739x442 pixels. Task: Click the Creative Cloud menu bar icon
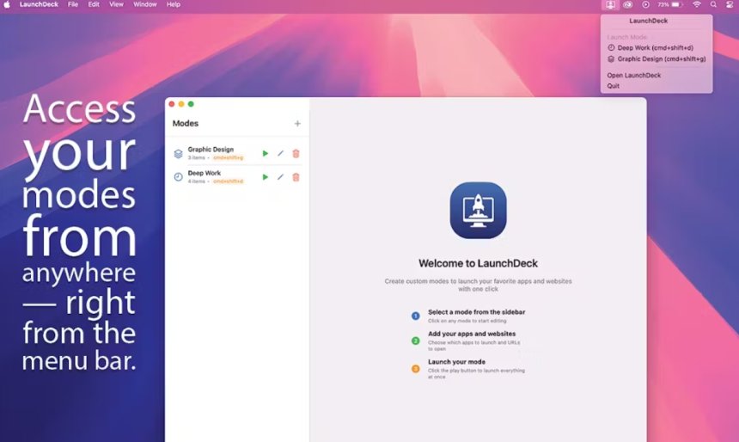(628, 4)
